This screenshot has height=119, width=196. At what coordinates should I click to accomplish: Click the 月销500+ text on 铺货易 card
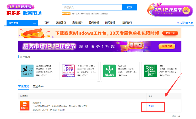pyautogui.click(x=123, y=75)
